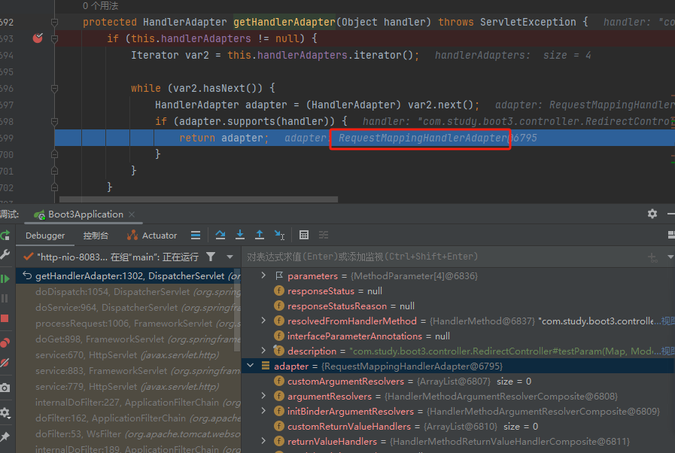Select the doService:964 stack frame
This screenshot has width=675, height=453.
[128, 308]
